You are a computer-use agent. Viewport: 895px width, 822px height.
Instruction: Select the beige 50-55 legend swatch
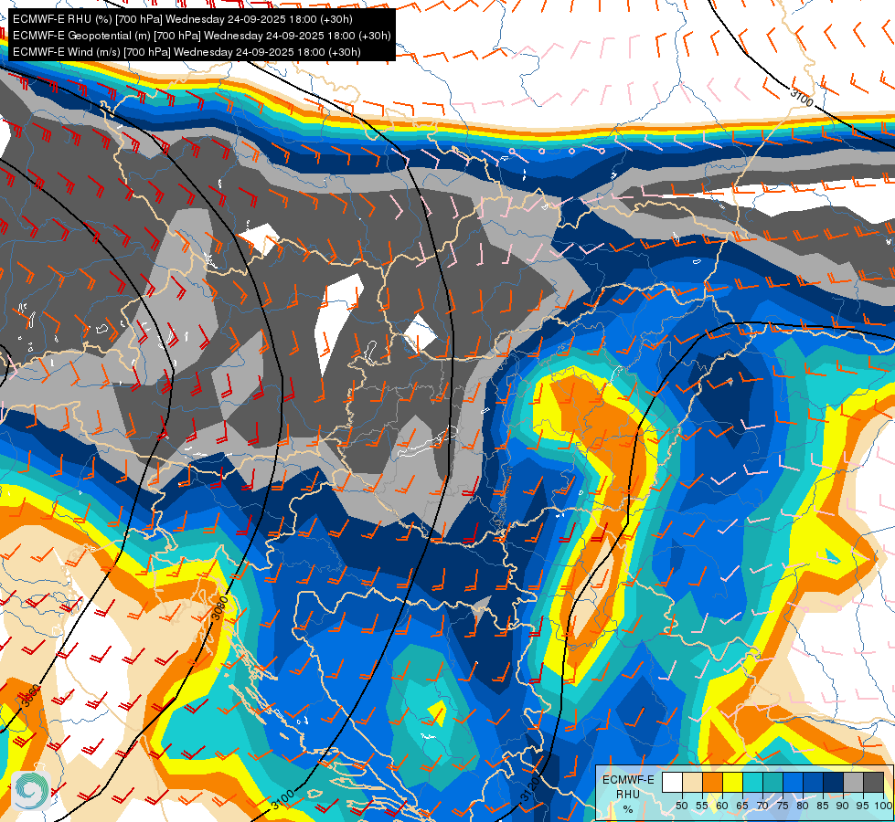[692, 782]
